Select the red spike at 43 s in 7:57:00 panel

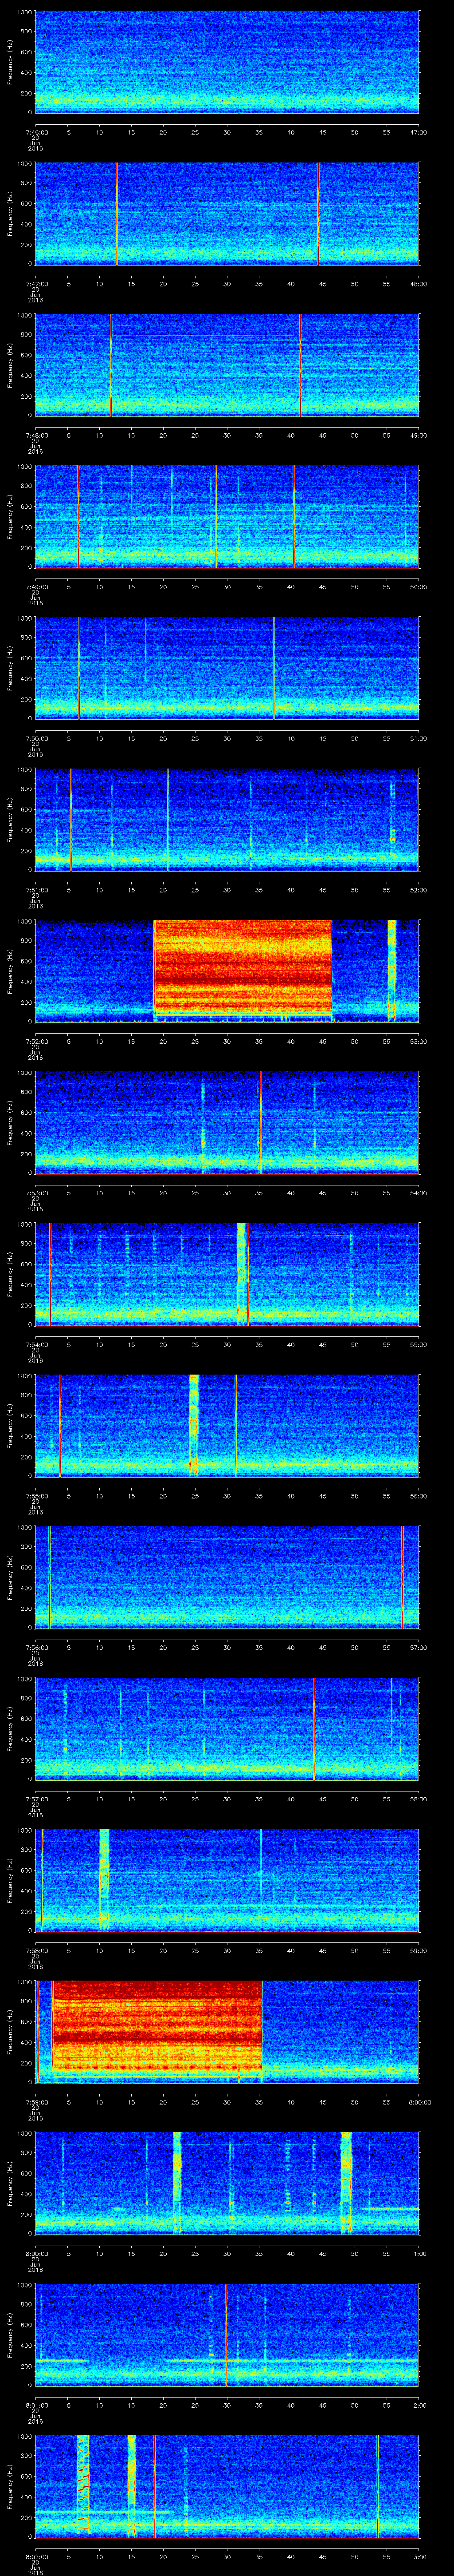(313, 1728)
